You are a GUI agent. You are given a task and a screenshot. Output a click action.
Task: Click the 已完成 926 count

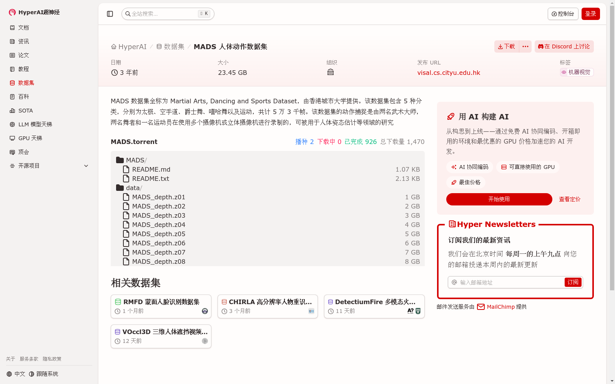coord(361,142)
